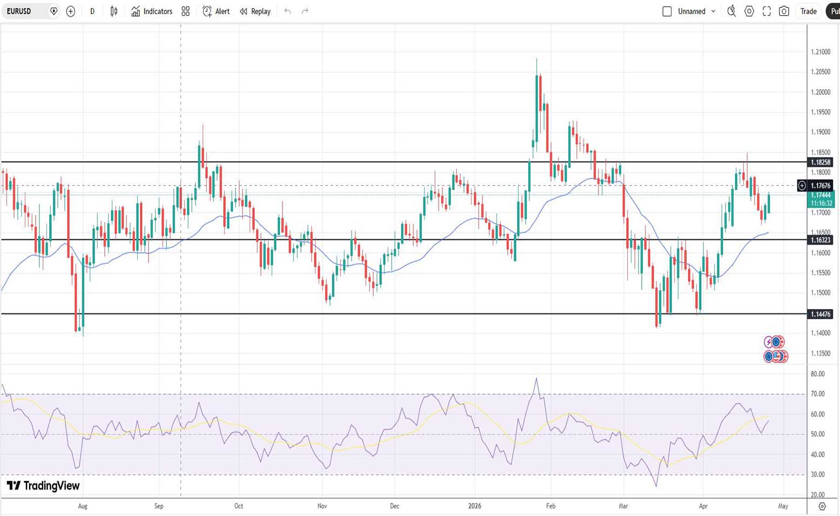Create a new Alert
The image size is (840, 516).
[x=216, y=11]
